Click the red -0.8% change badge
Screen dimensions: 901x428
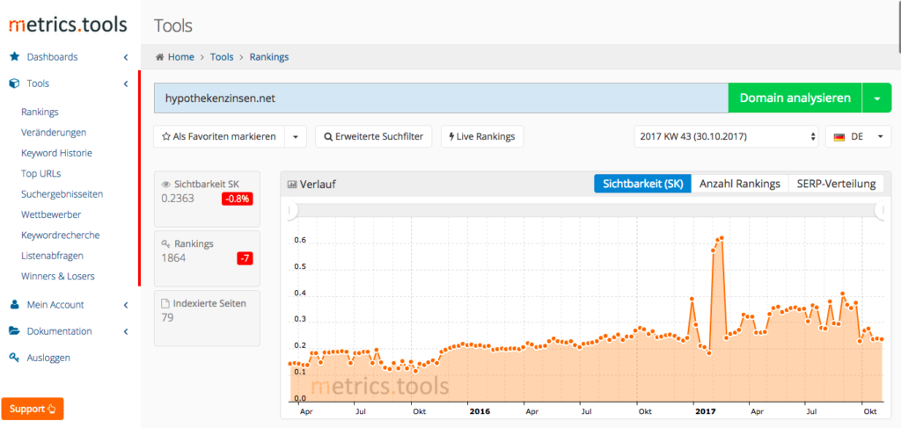(238, 199)
